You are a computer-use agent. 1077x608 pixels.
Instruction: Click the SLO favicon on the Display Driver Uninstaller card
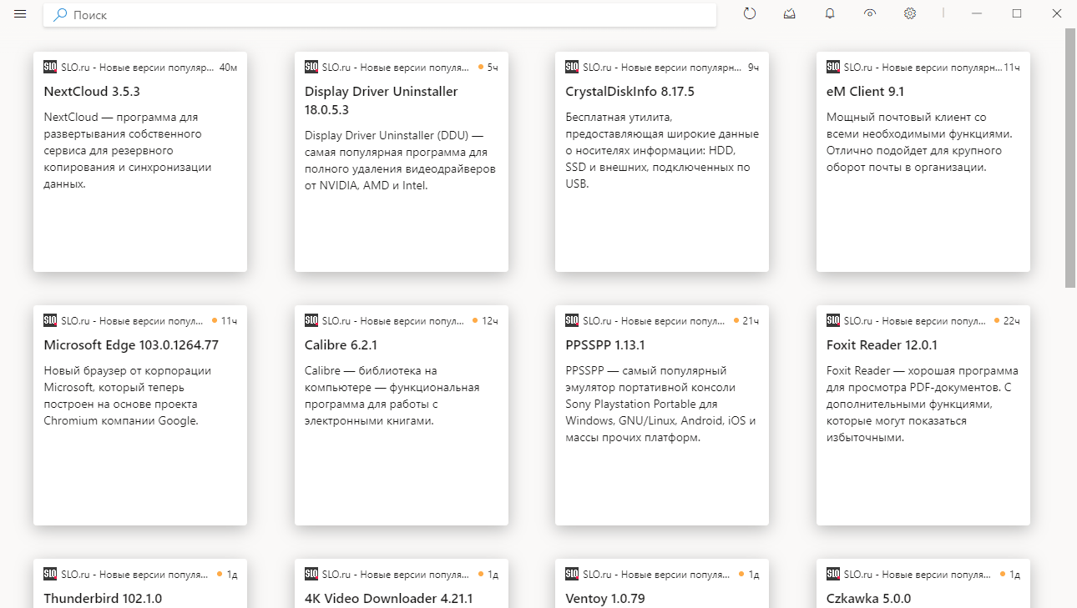[x=311, y=67]
